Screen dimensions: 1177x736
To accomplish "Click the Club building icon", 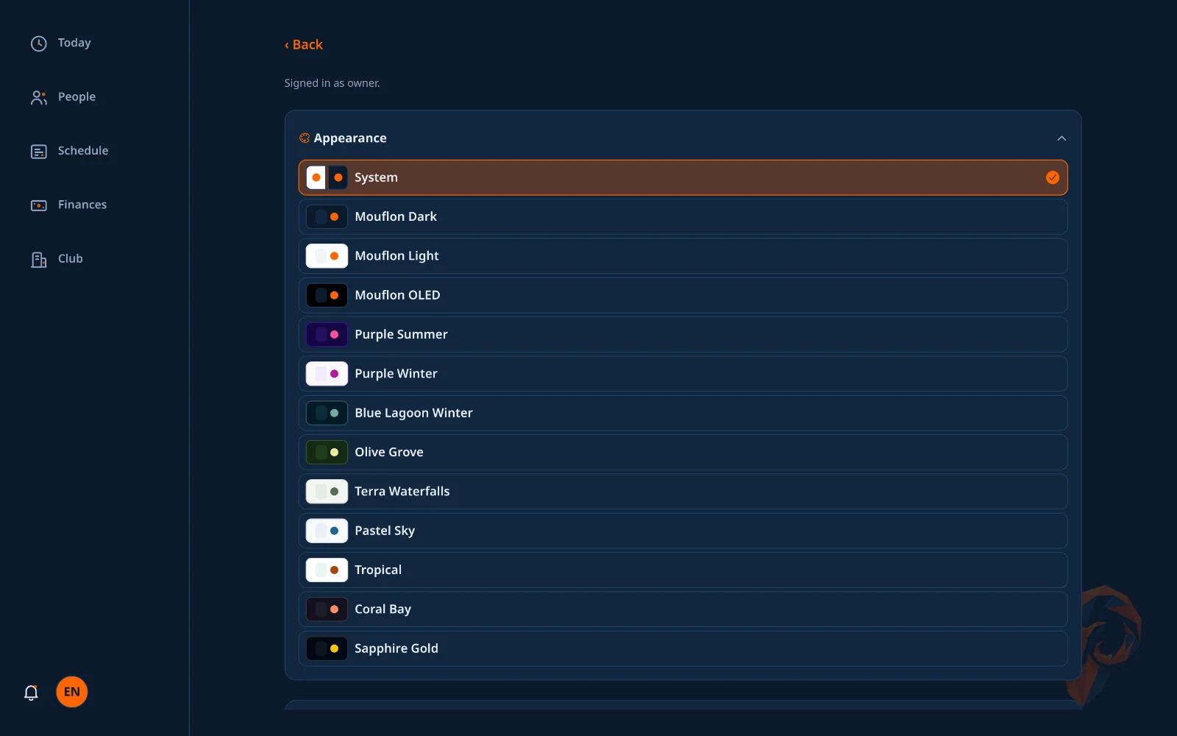I will tap(39, 259).
